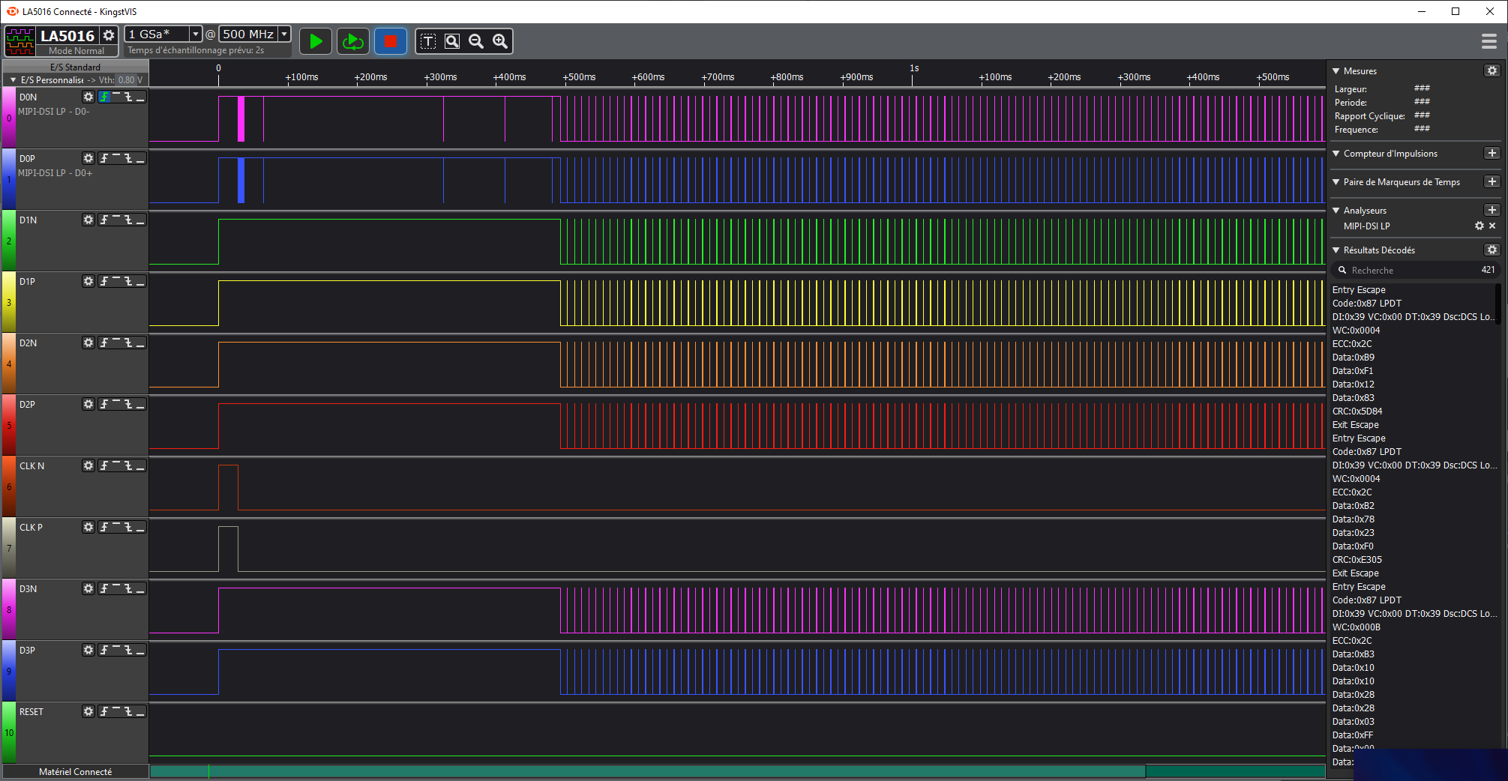Image resolution: width=1508 pixels, height=781 pixels.
Task: Toggle falling edge trigger on D0P
Action: point(128,158)
